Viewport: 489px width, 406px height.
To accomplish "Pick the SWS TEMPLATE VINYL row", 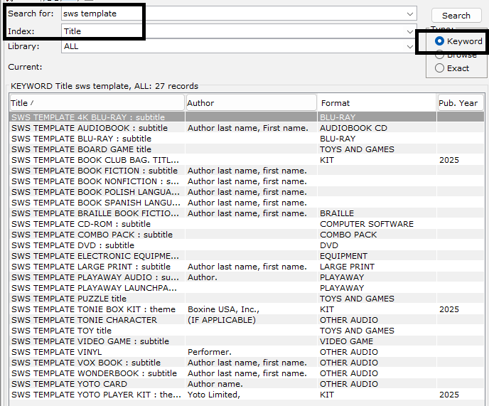I will [56, 352].
